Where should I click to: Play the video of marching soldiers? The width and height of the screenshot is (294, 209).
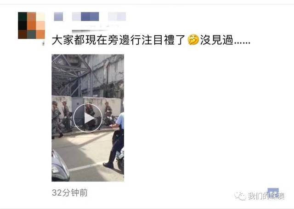[88, 118]
